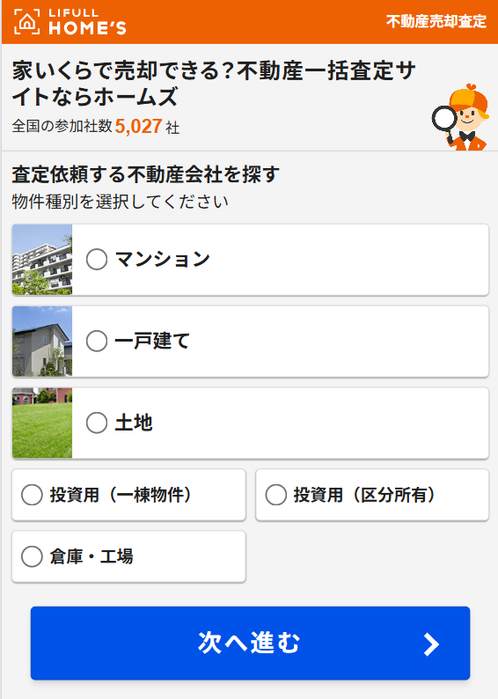Click the 次へ進む blue button
This screenshot has height=699, width=498.
[251, 643]
